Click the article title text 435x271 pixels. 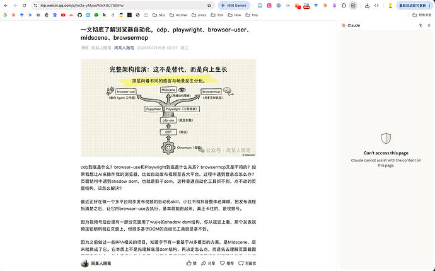(166, 33)
